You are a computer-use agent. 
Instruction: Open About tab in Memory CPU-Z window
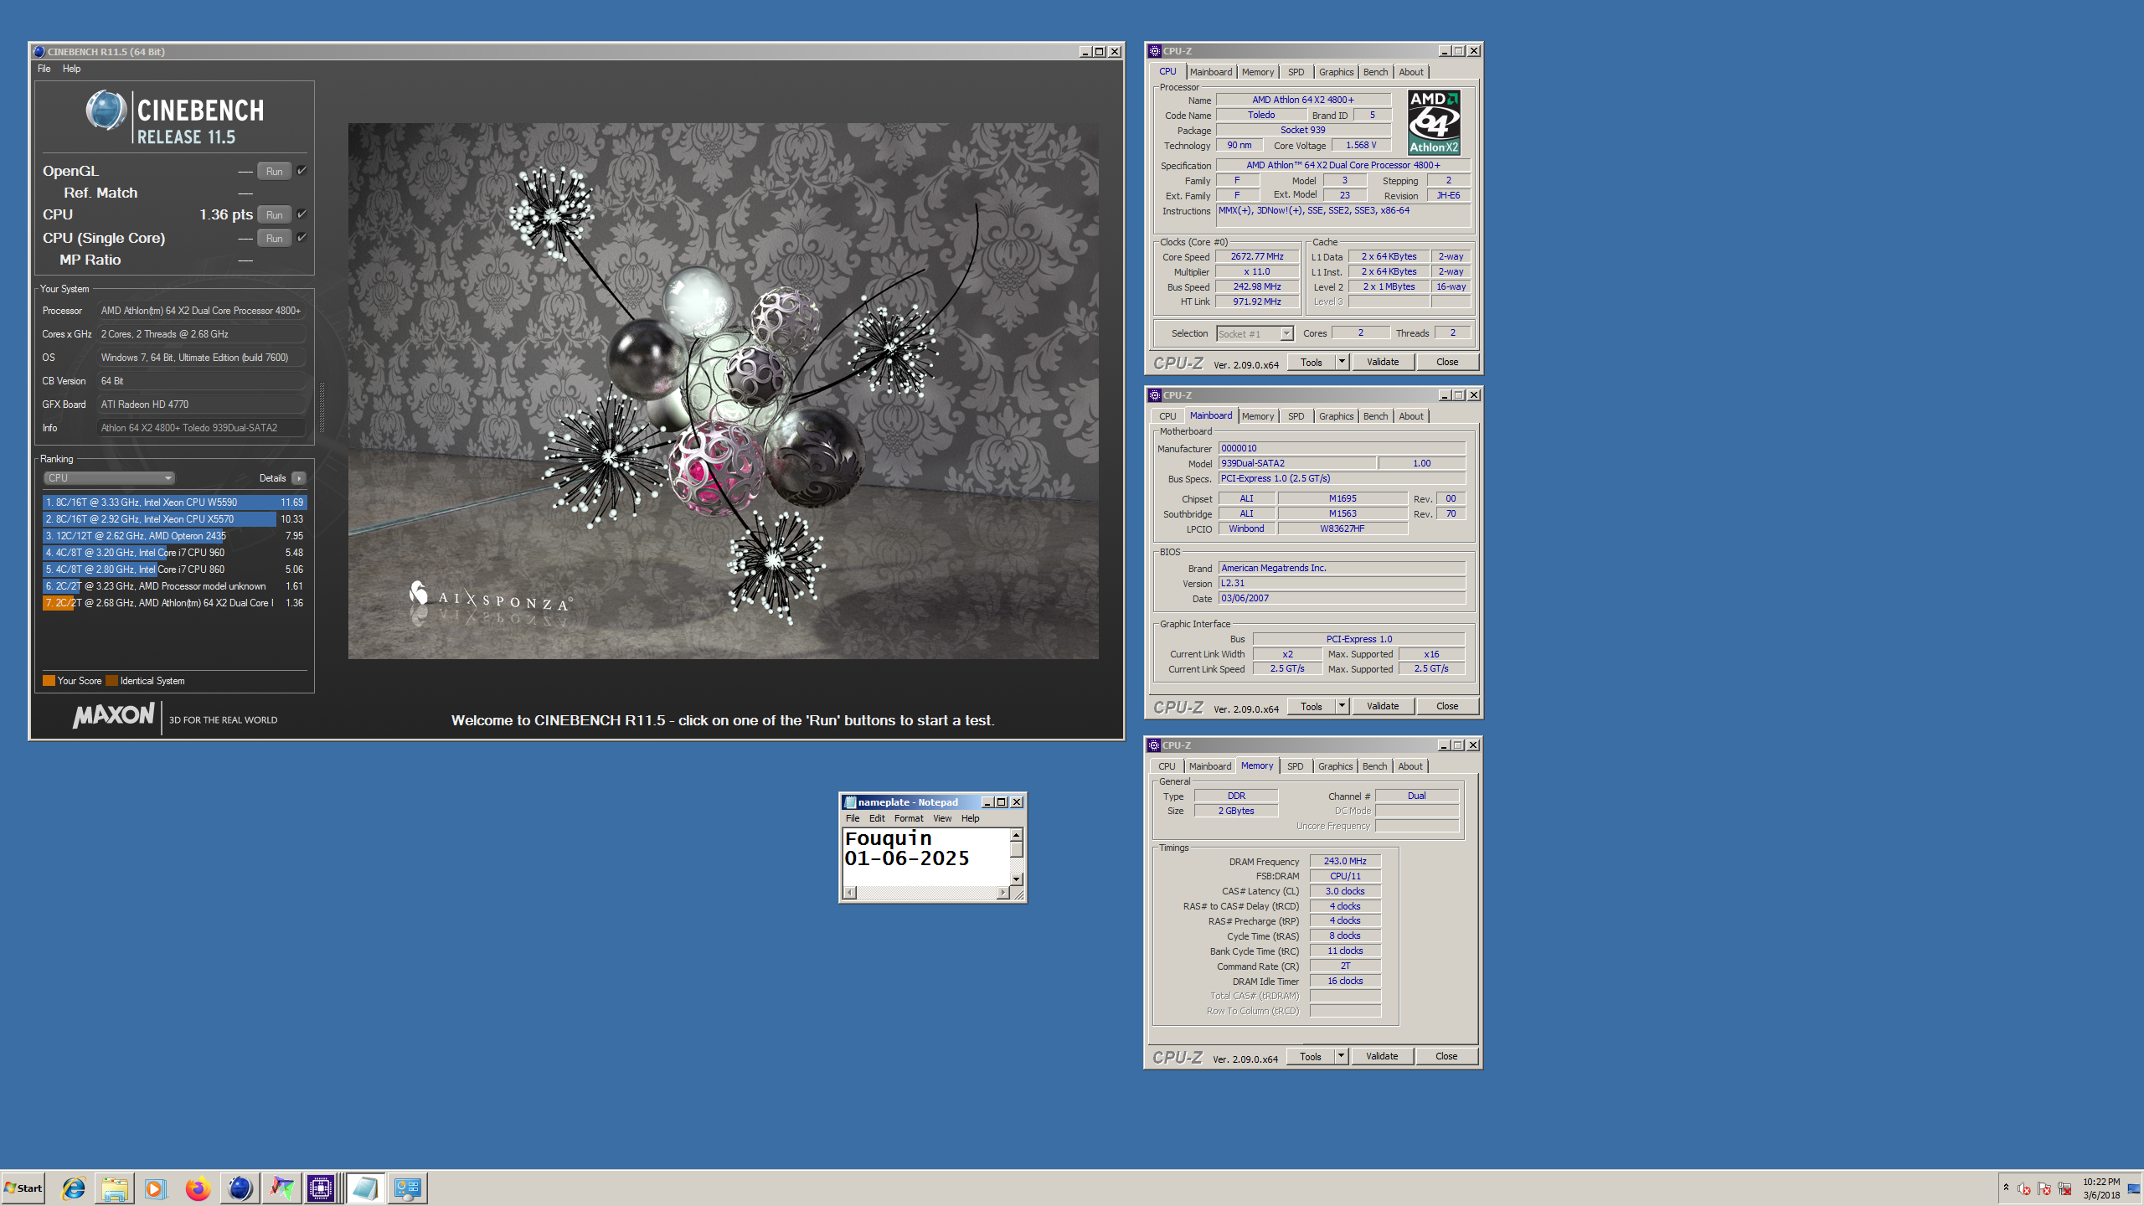pos(1410,766)
